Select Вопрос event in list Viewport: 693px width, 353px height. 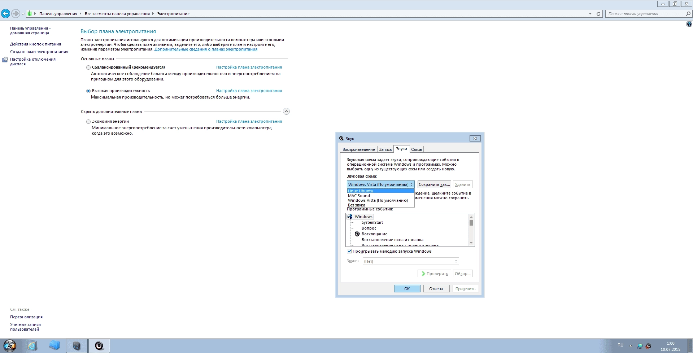click(x=369, y=228)
